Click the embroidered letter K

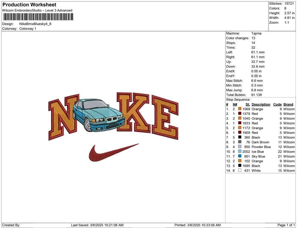133,113
